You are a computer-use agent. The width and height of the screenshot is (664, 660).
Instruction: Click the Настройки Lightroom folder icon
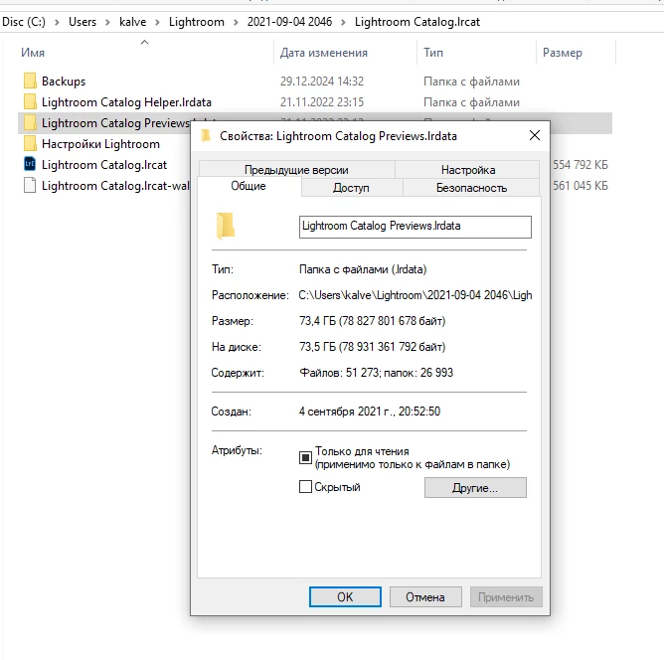click(x=30, y=143)
